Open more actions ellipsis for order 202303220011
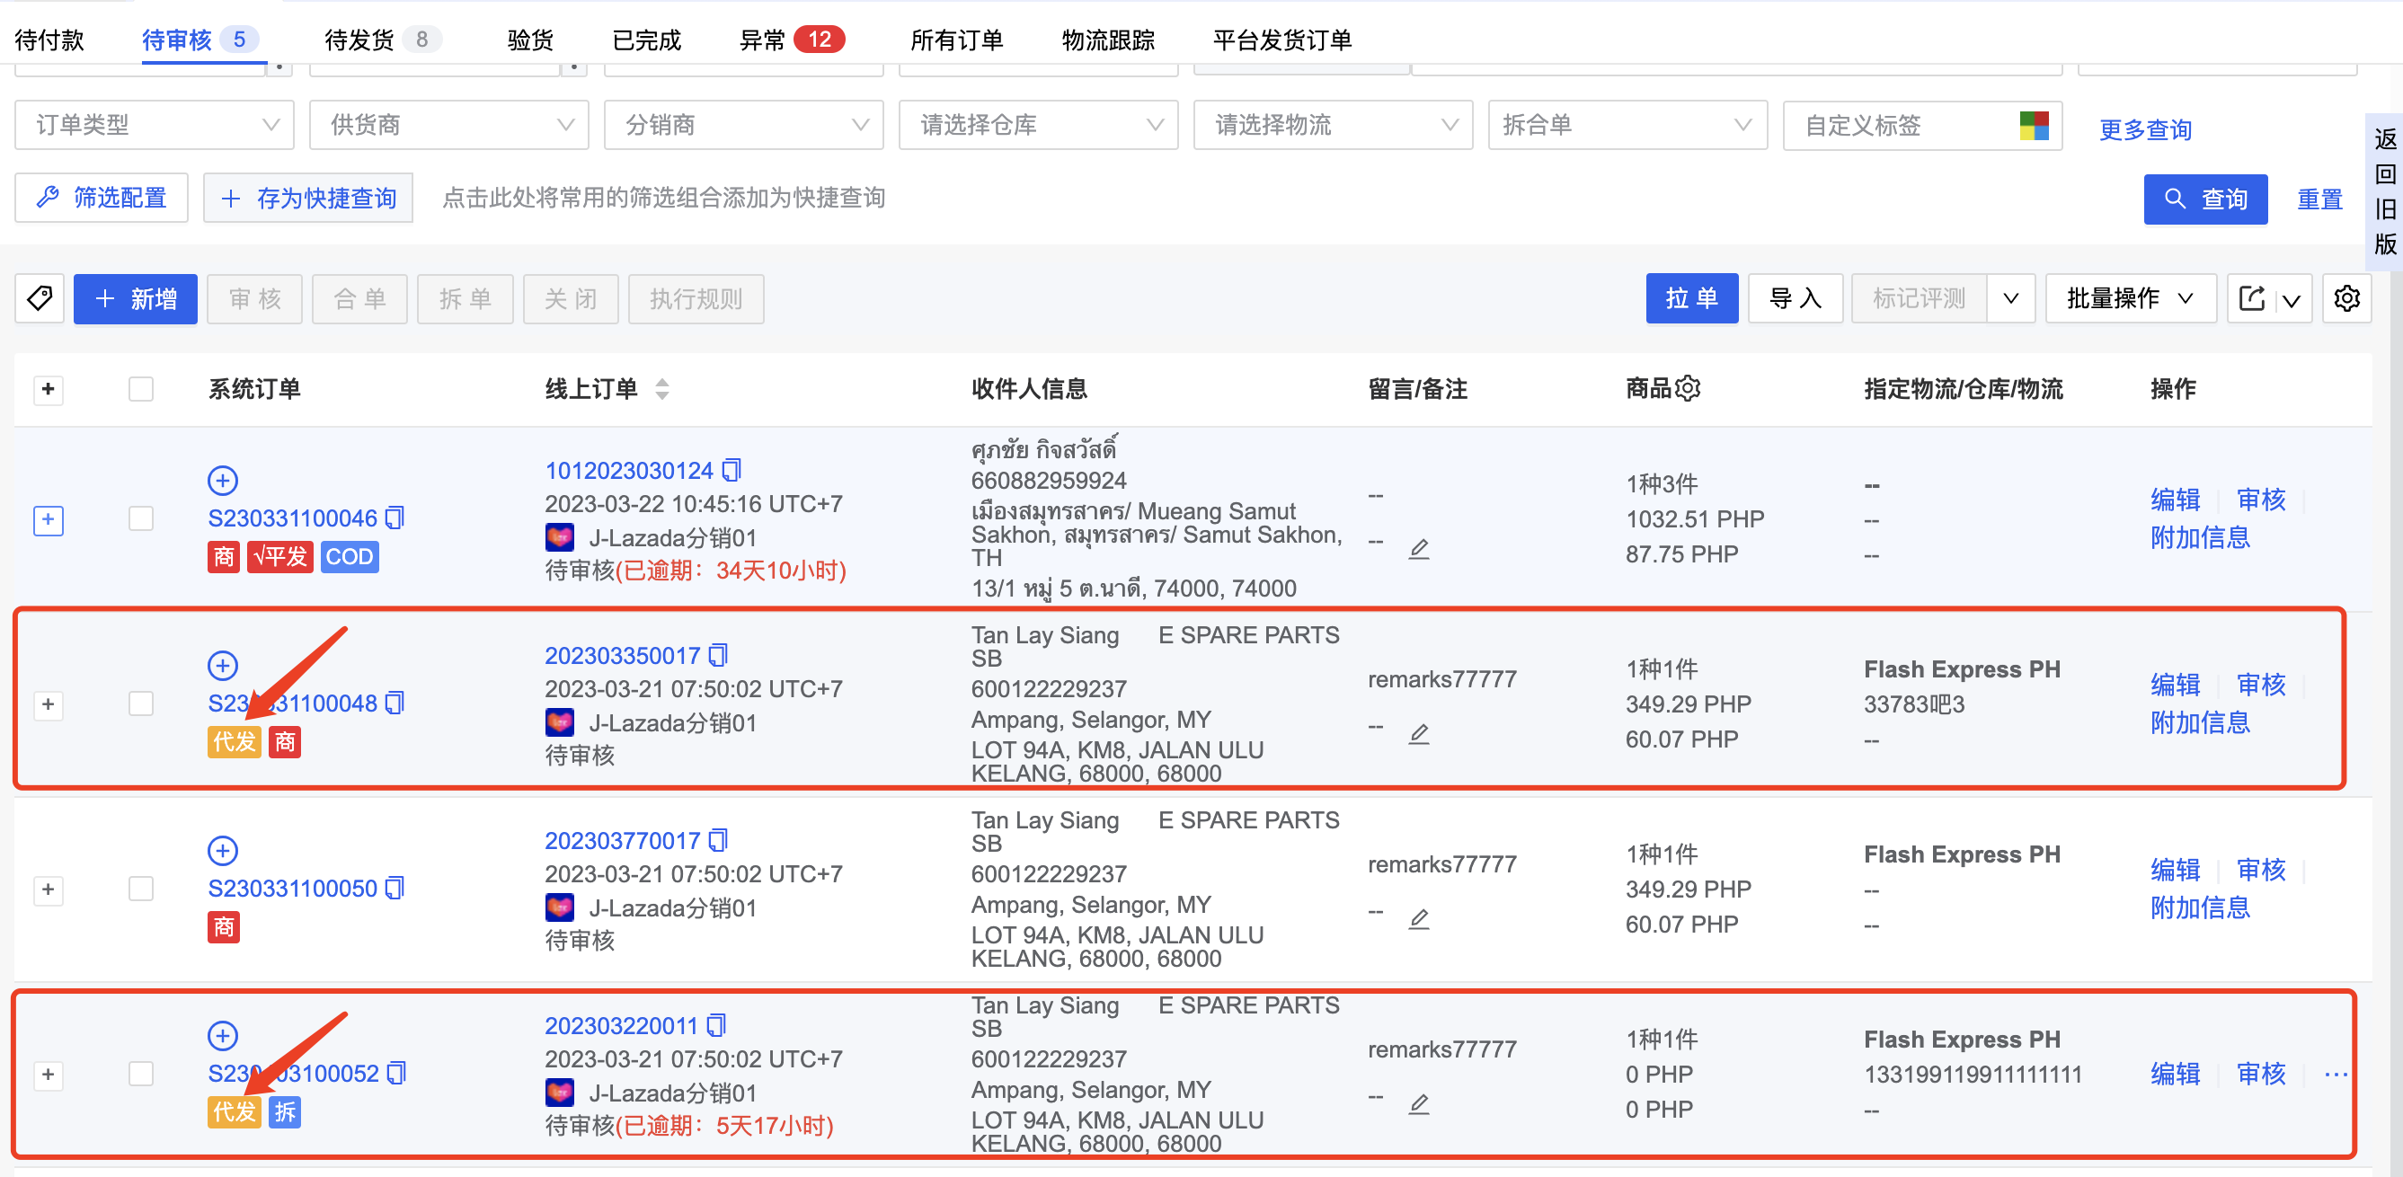Image resolution: width=2403 pixels, height=1177 pixels. tap(2336, 1075)
